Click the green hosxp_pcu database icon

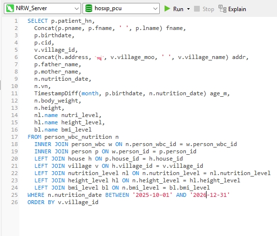pos(89,8)
